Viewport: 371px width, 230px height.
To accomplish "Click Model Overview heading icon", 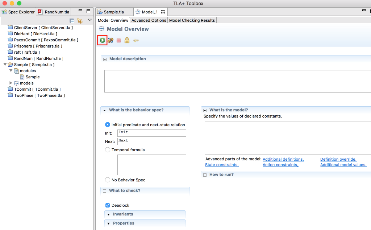I will tap(102, 29).
